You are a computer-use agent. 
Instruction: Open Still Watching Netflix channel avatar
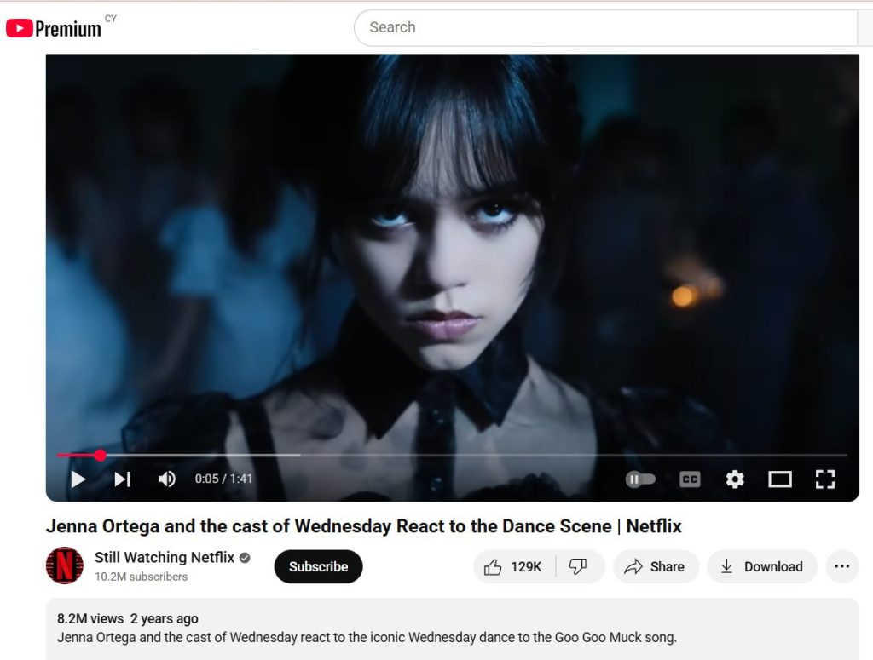(65, 565)
